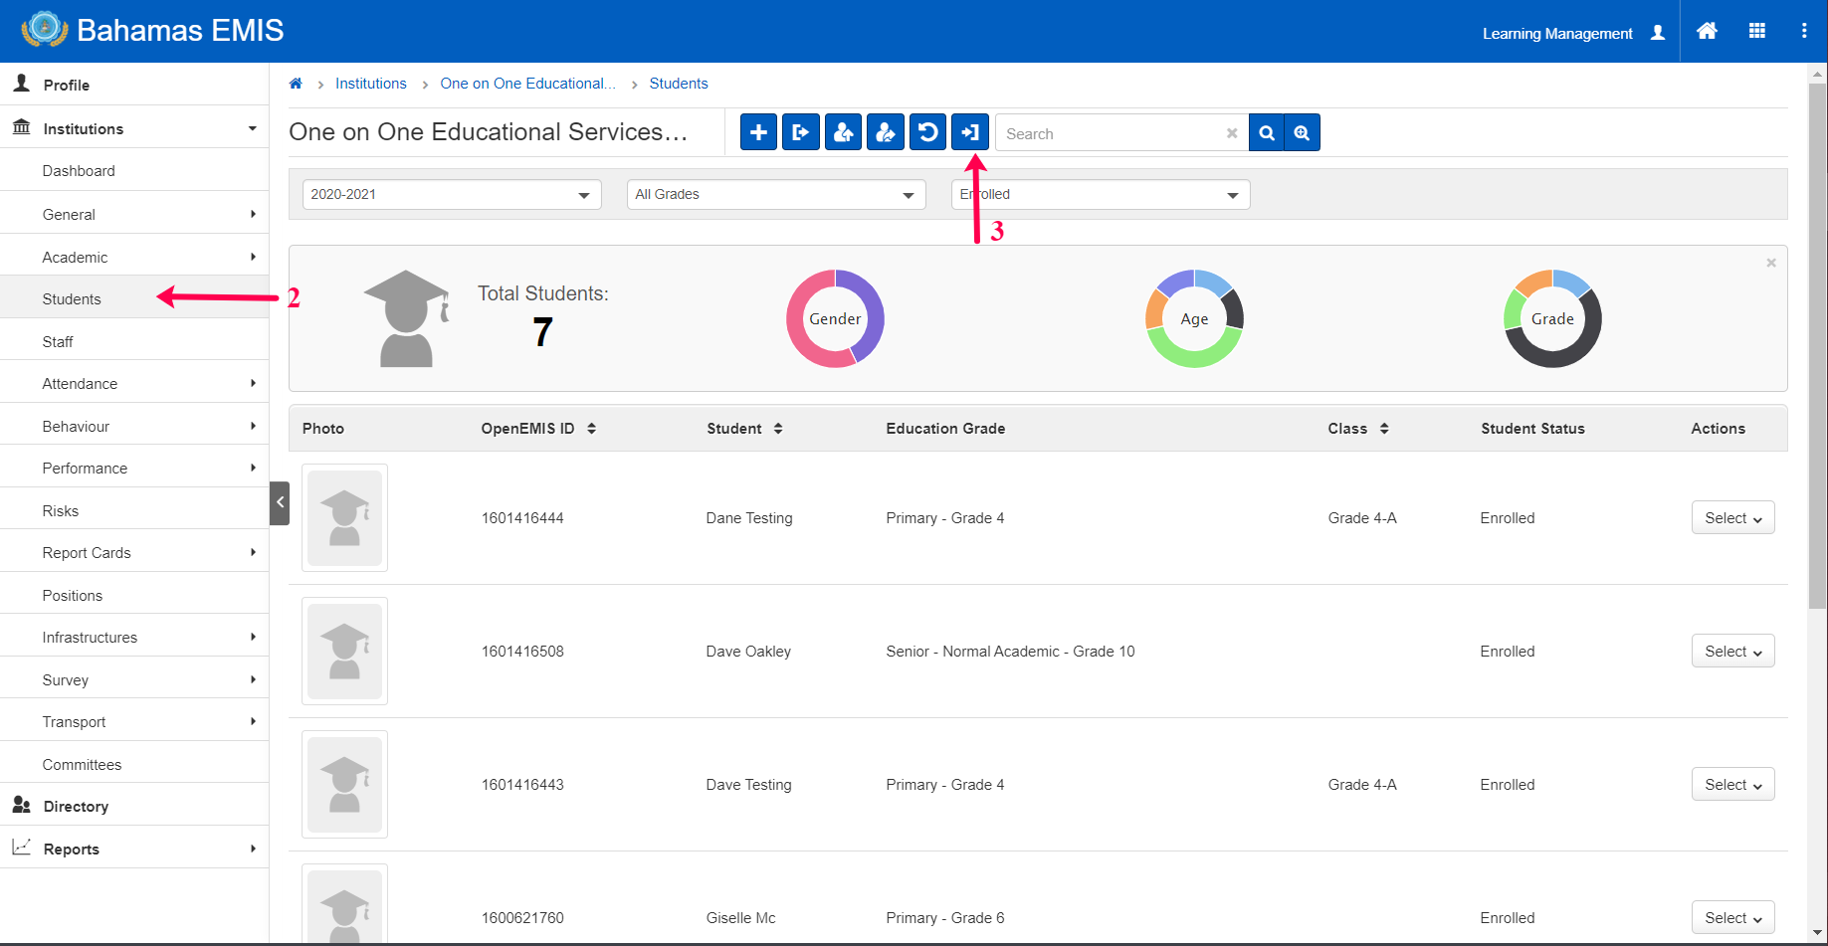Click the plus Add student icon
This screenshot has height=946, width=1828.
click(x=758, y=132)
